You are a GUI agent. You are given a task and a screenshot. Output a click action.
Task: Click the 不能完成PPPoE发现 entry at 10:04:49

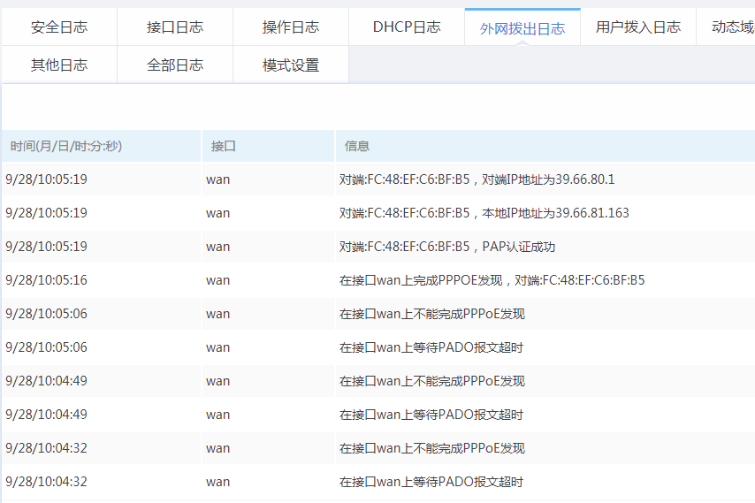(x=432, y=381)
